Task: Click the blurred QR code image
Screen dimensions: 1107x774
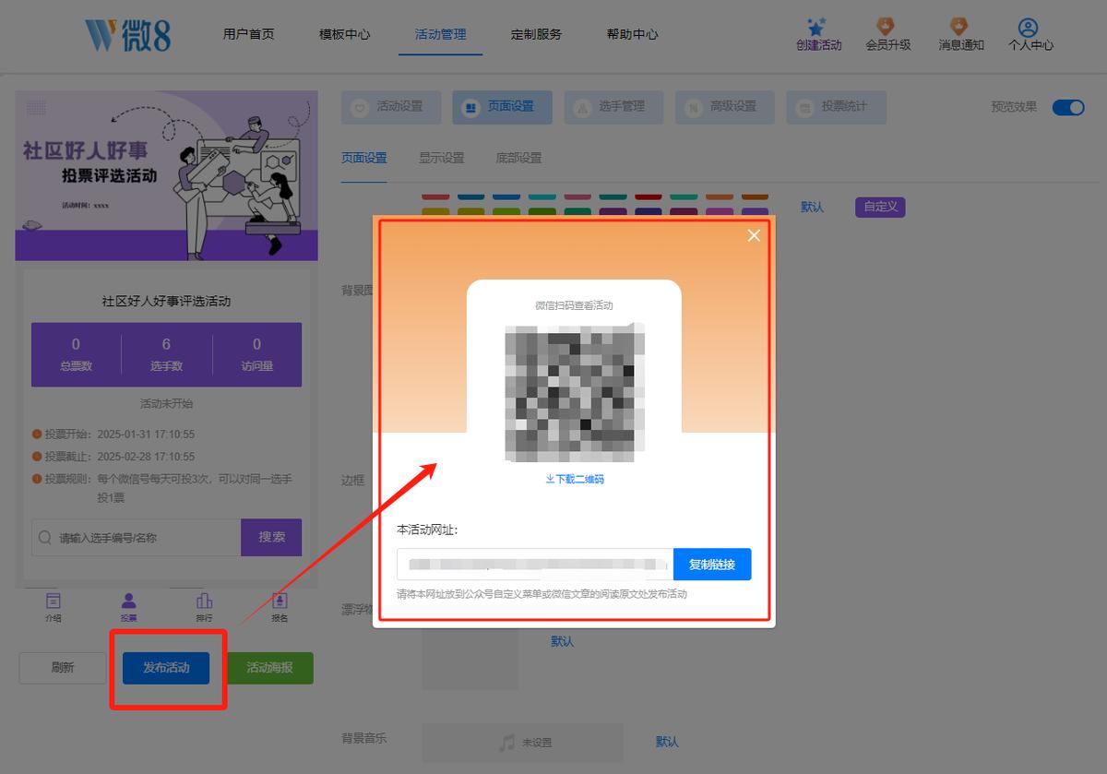Action: point(574,392)
